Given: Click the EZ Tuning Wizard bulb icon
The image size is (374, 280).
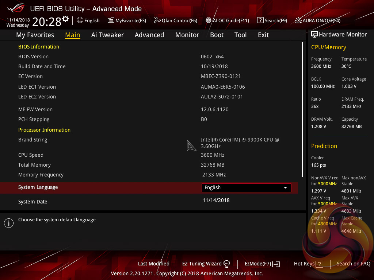Looking at the screenshot, I should pos(226,264).
